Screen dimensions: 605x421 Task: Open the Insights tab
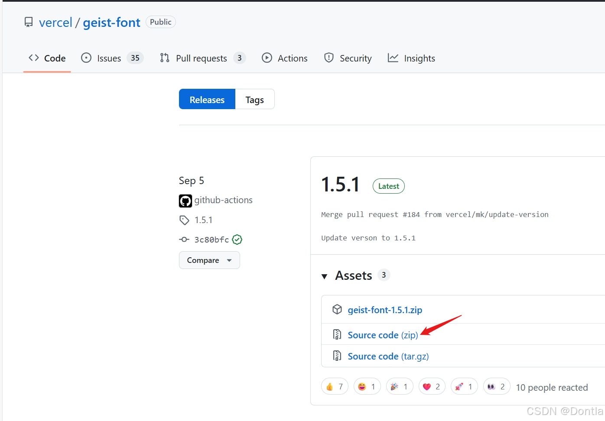pyautogui.click(x=411, y=58)
